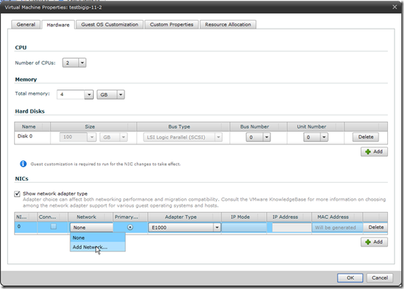The width and height of the screenshot is (404, 289).
Task: Open the Total memory value dropdown
Action: point(89,94)
